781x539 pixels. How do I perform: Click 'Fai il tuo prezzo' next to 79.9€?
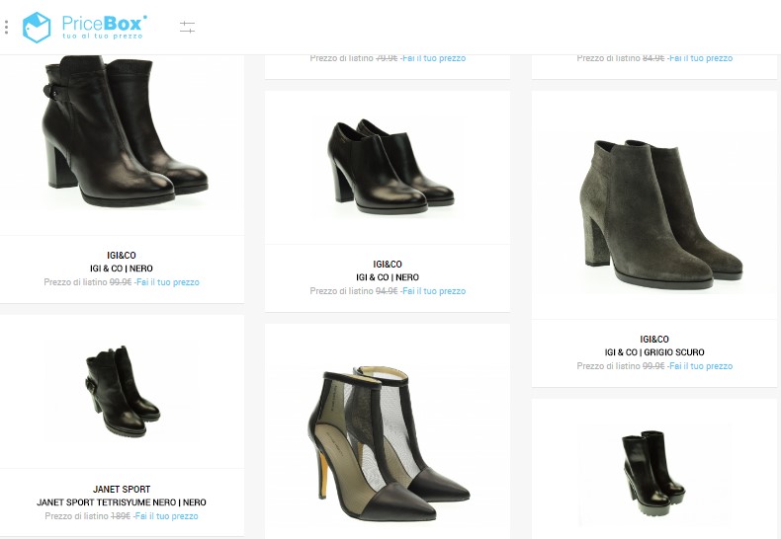click(434, 58)
